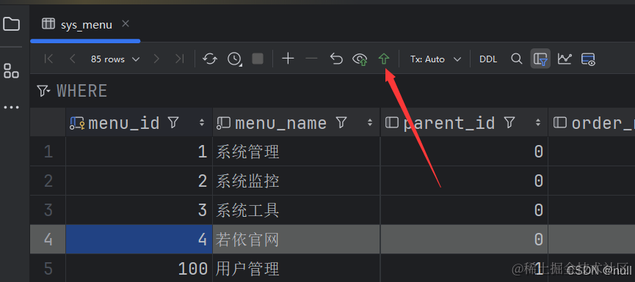Show table DDL
The image size is (635, 282).
[x=488, y=59]
